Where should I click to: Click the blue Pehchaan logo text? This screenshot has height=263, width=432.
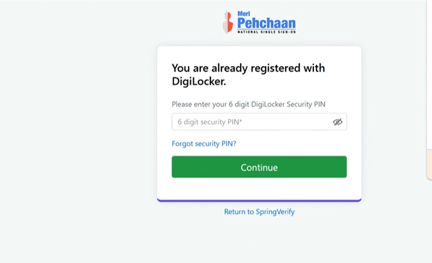point(266,23)
